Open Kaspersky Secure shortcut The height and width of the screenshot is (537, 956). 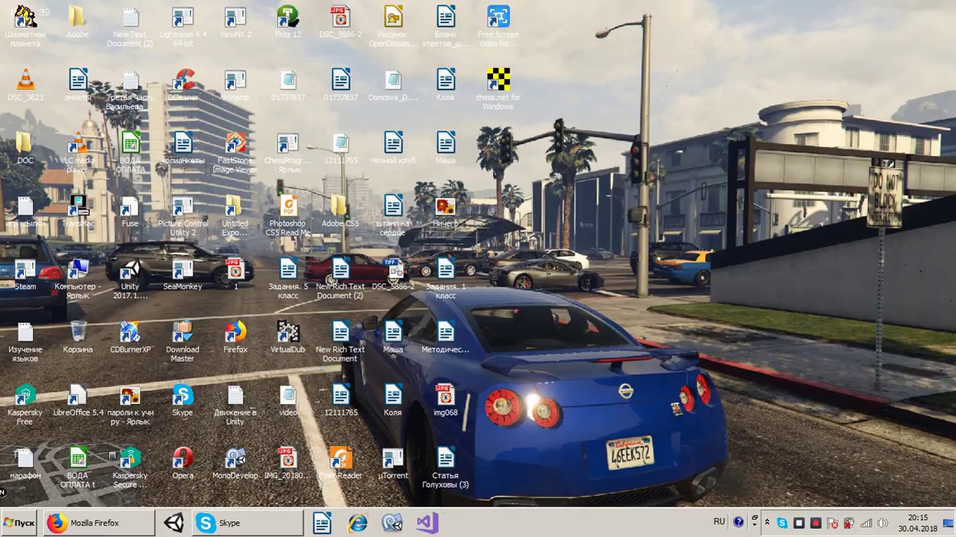pos(131,467)
